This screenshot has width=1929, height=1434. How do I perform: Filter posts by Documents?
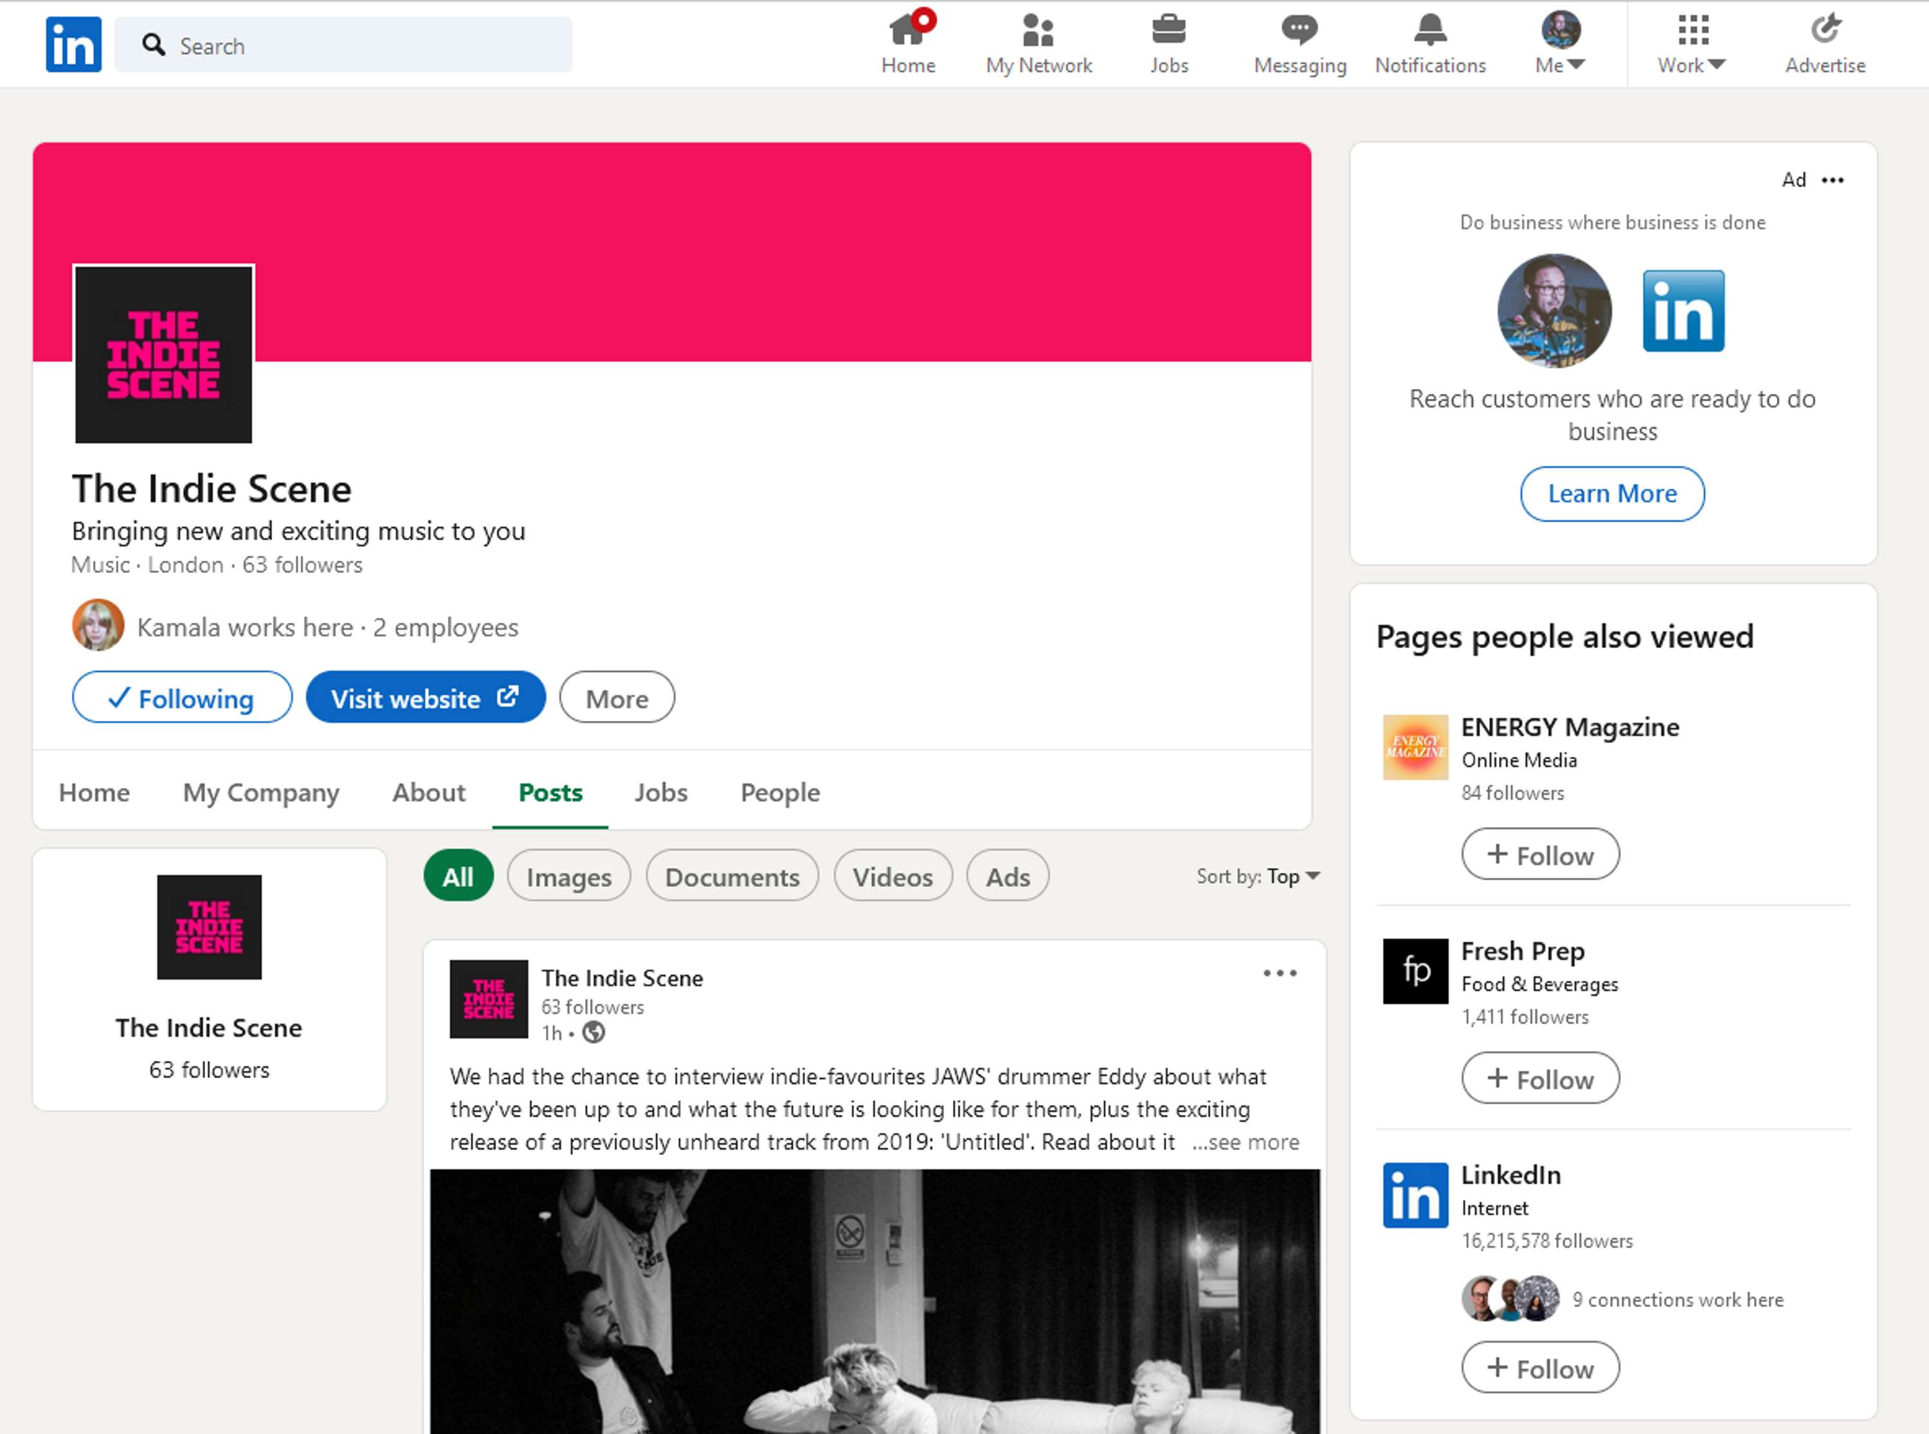point(732,875)
